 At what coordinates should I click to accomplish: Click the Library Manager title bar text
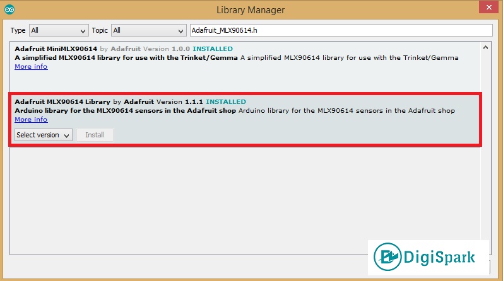pyautogui.click(x=251, y=10)
